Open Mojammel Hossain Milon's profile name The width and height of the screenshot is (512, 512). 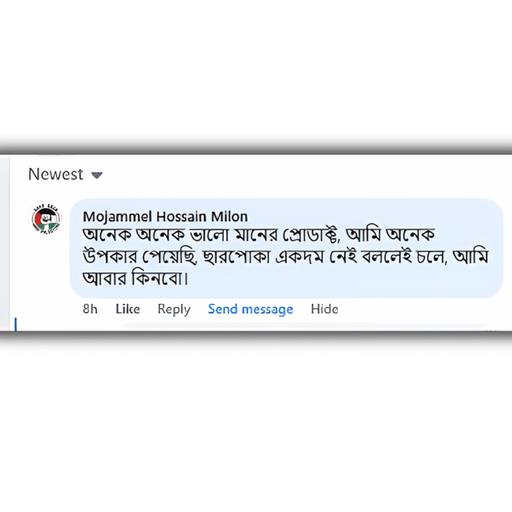165,217
